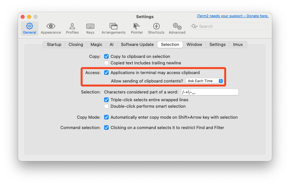Screen dimensions: 290x185
Task: Open the search field magnifier menu
Action: [x=195, y=27]
